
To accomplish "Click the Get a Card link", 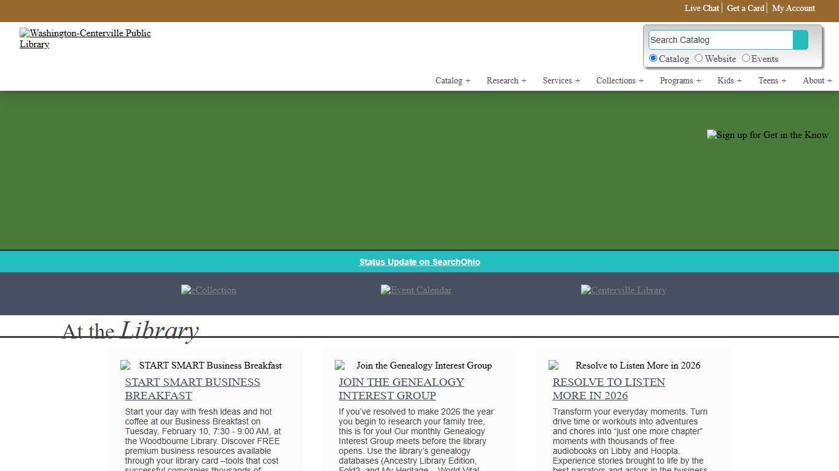I will [745, 8].
